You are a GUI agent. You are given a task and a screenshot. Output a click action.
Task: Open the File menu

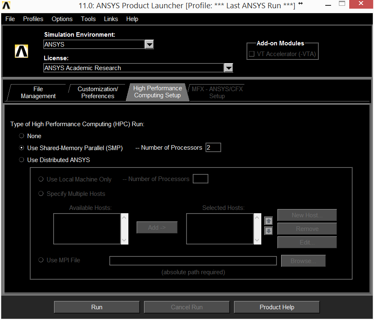pyautogui.click(x=10, y=19)
